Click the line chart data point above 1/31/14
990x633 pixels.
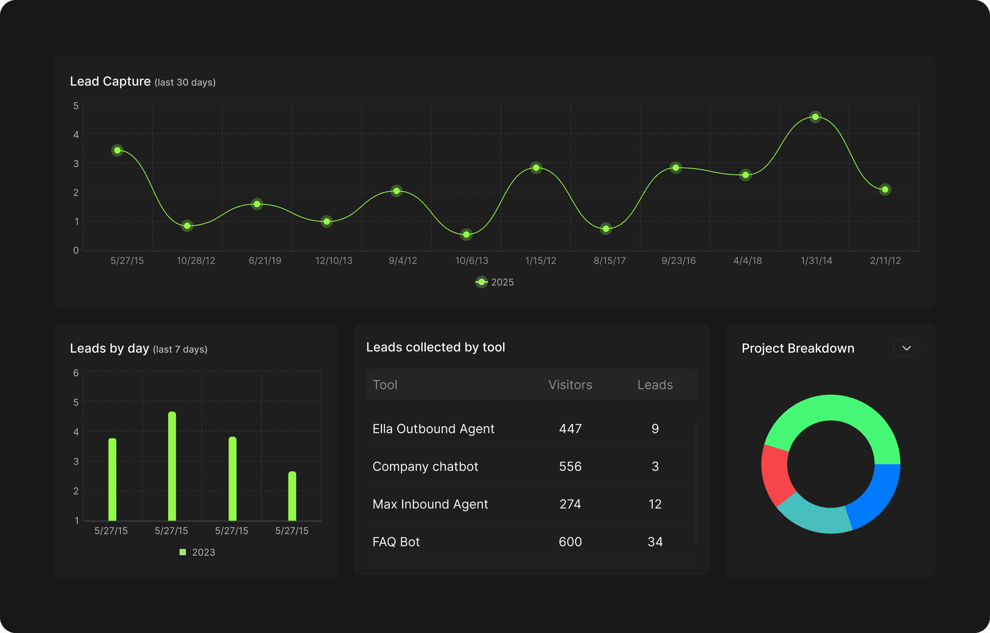(x=815, y=116)
